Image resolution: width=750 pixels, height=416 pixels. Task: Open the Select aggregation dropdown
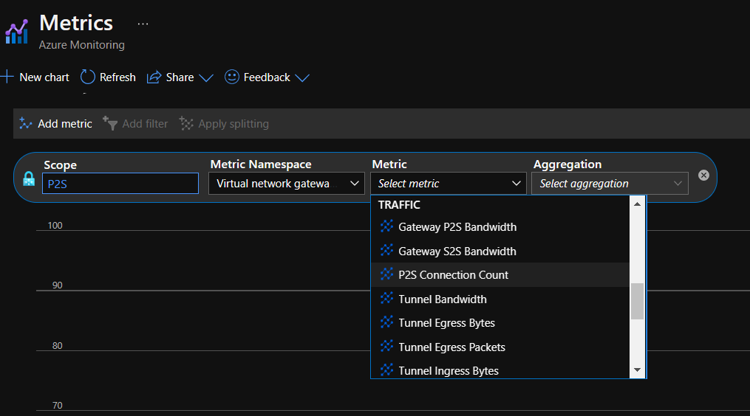point(610,184)
